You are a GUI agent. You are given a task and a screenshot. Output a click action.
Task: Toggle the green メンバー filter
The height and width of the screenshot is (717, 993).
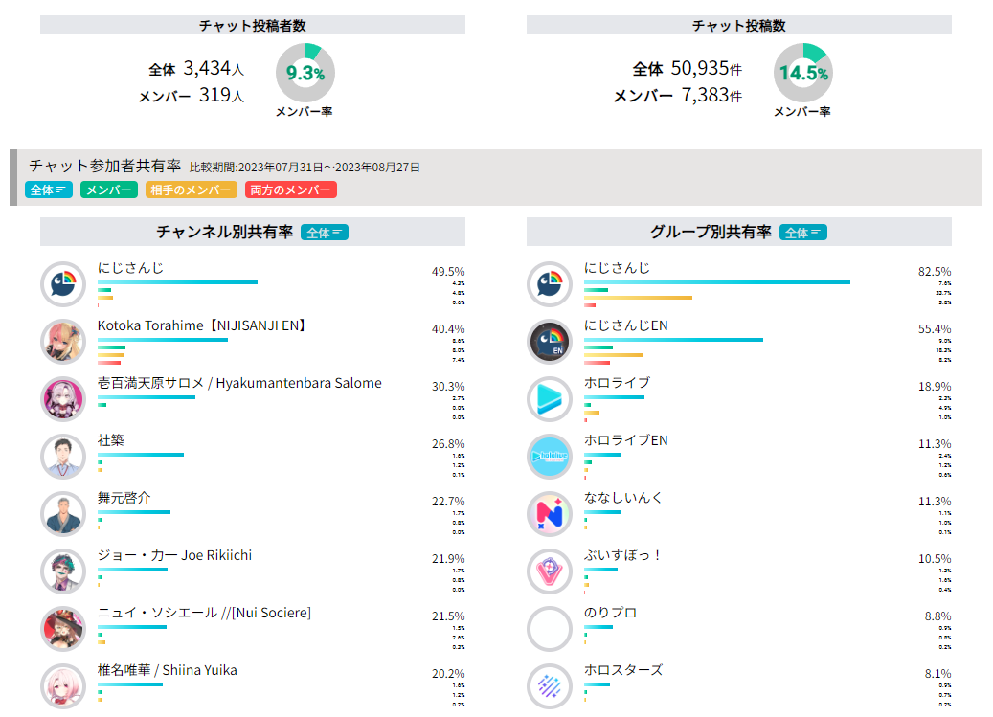coord(109,190)
